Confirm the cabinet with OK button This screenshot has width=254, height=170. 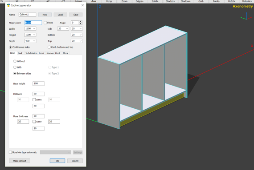[57, 161]
